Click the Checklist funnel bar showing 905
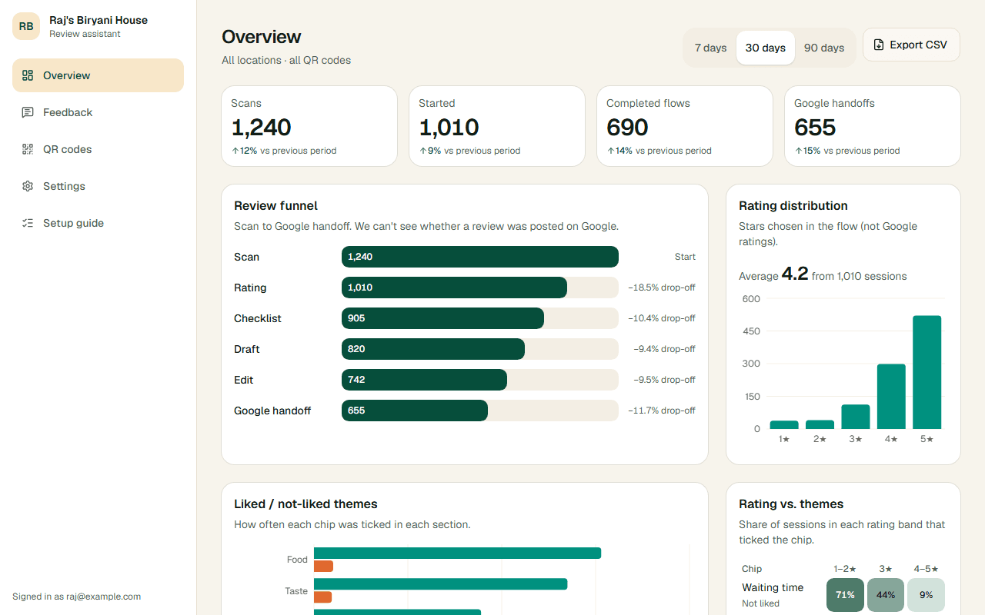The image size is (985, 615). pyautogui.click(x=442, y=318)
